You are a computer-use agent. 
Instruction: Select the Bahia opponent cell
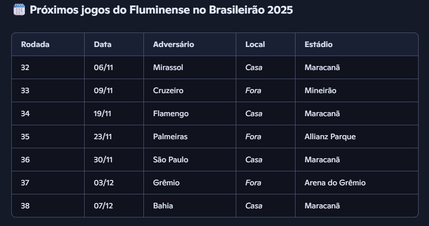163,206
